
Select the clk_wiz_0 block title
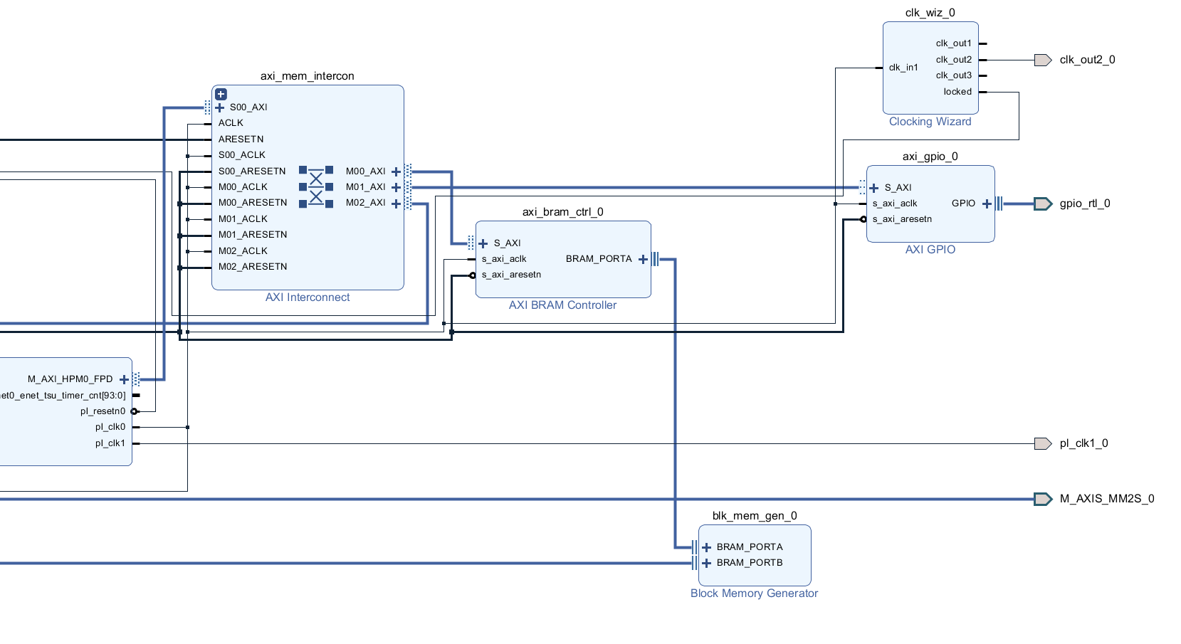(x=930, y=13)
